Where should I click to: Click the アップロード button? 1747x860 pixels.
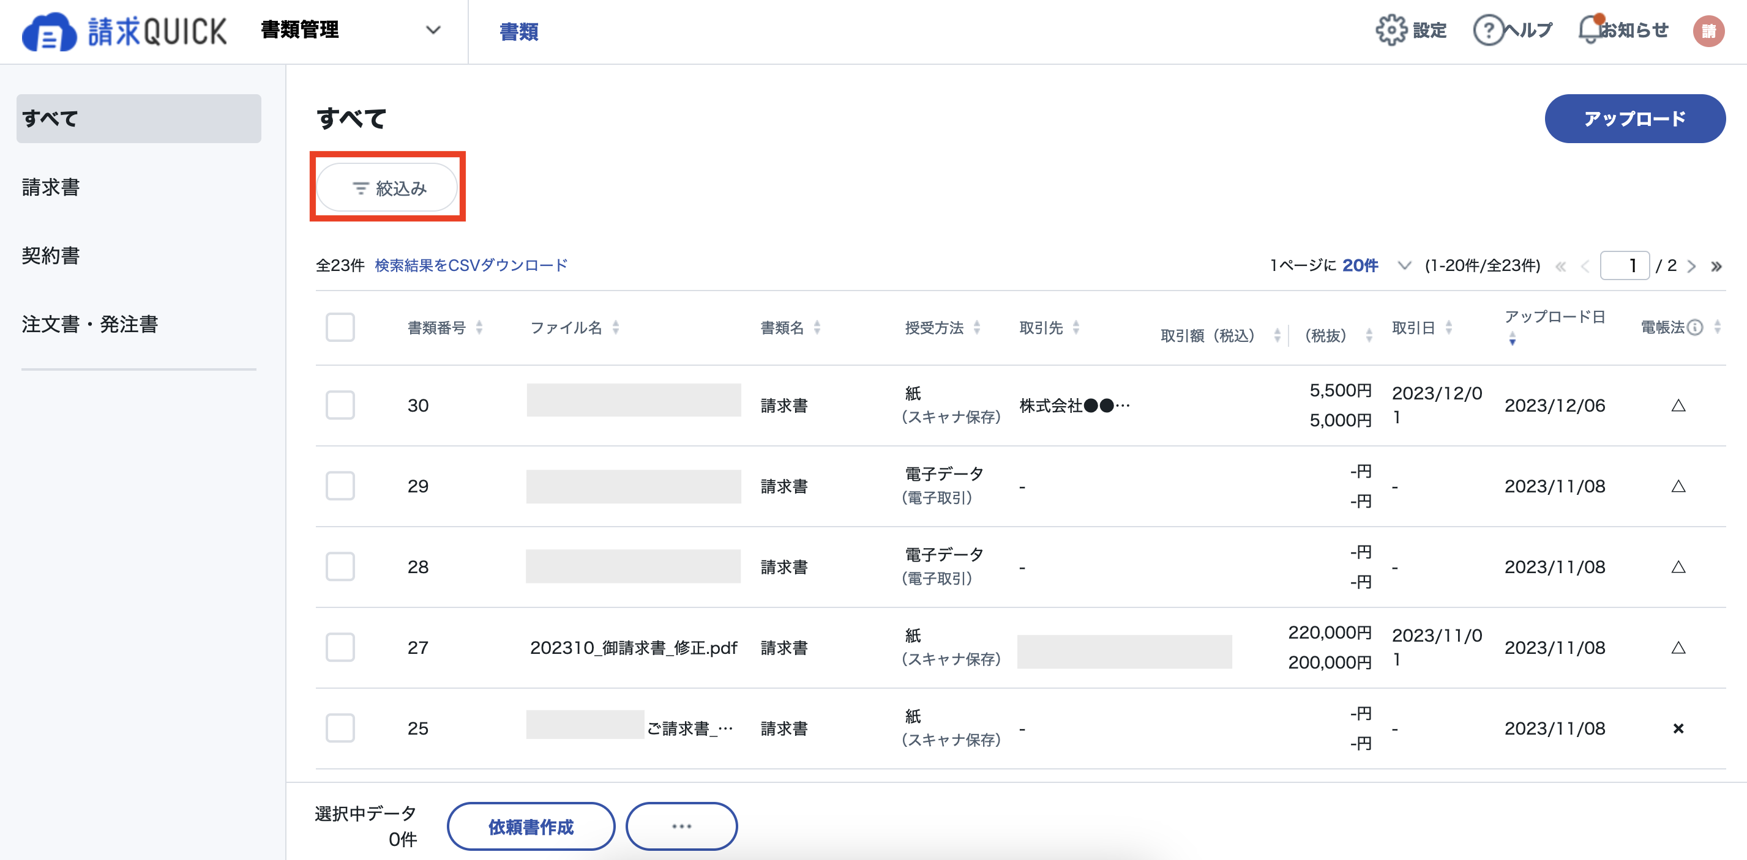[x=1634, y=119]
